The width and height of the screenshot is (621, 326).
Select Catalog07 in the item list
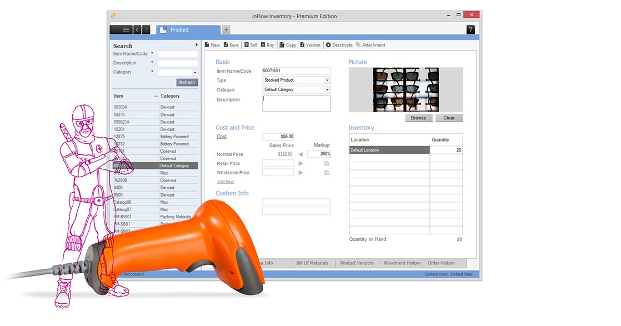(x=156, y=209)
